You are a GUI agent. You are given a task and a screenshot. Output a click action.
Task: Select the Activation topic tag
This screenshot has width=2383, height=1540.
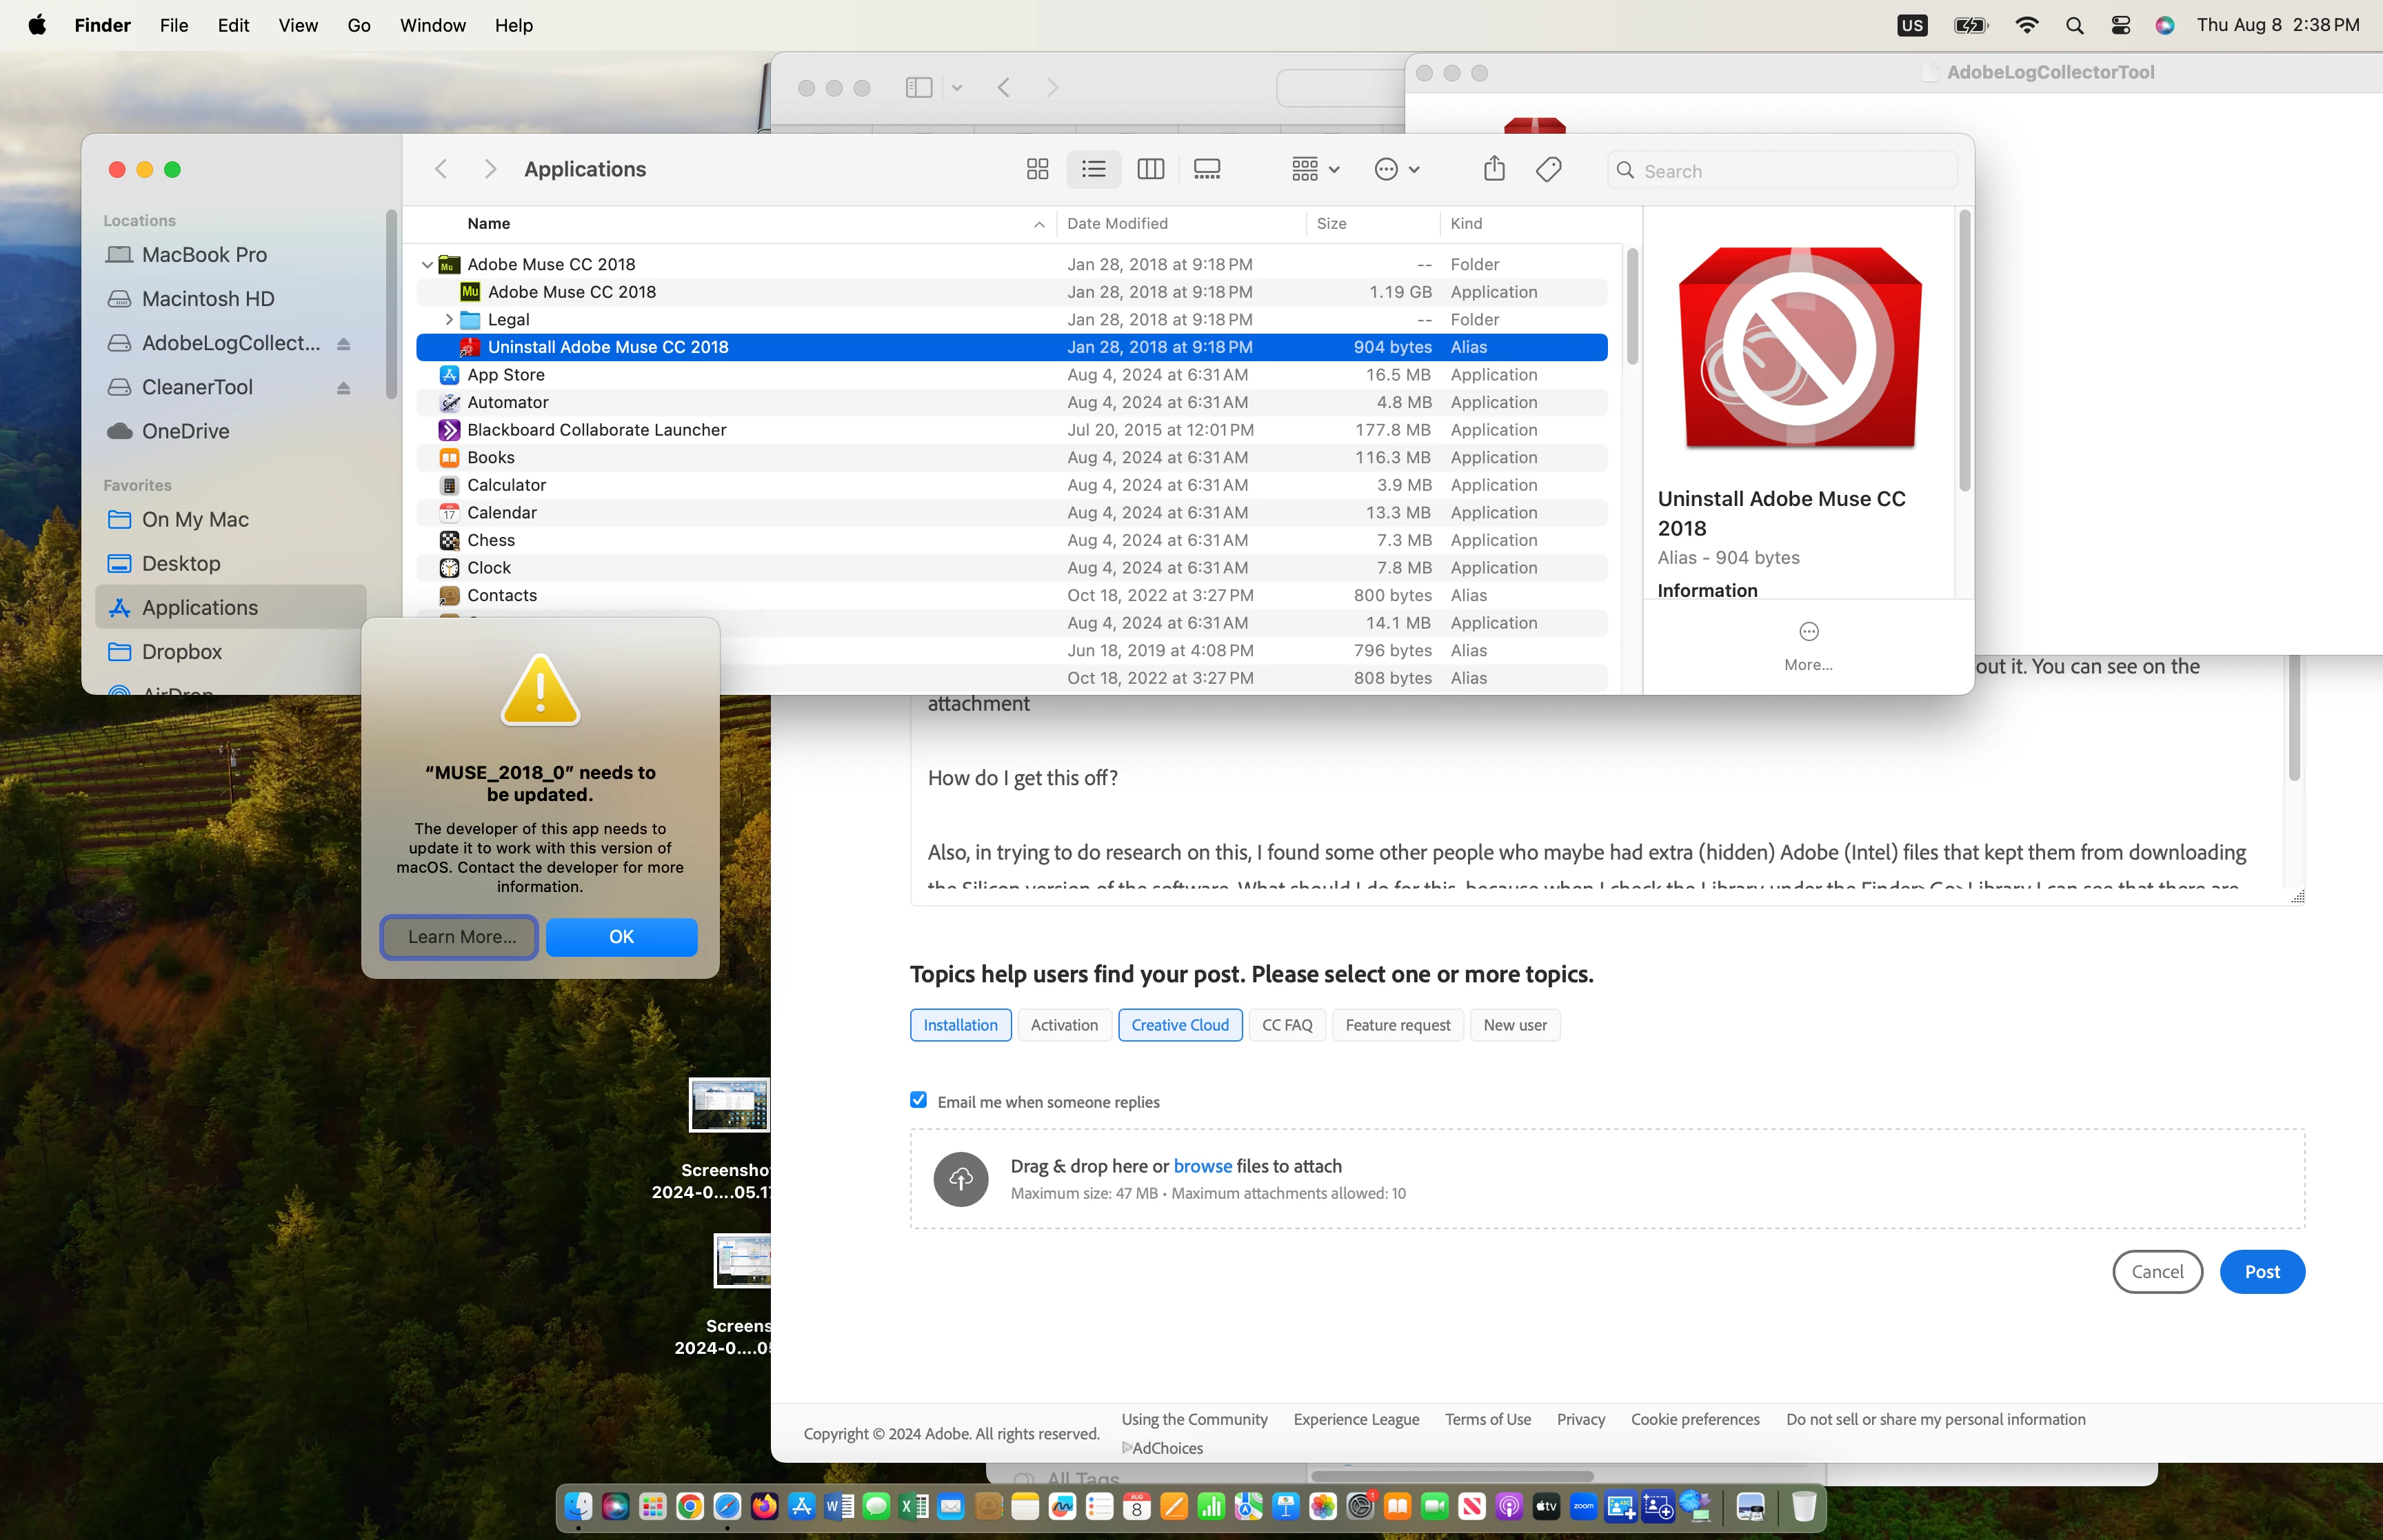pyautogui.click(x=1064, y=1025)
